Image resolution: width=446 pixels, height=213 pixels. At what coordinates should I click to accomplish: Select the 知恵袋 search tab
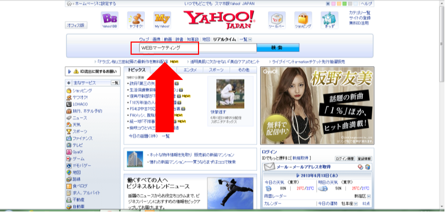pyautogui.click(x=193, y=39)
